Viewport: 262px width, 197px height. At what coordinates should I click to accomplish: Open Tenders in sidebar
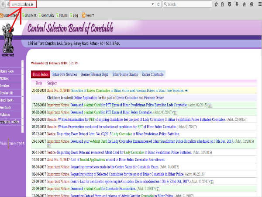point(5,86)
